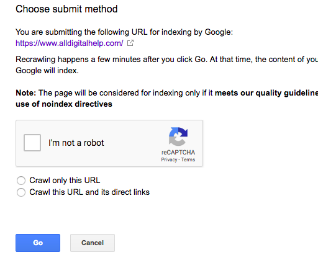Image resolution: width=318 pixels, height=260 pixels.
Task: Click the "Choose submit method" heading
Action: click(x=66, y=9)
